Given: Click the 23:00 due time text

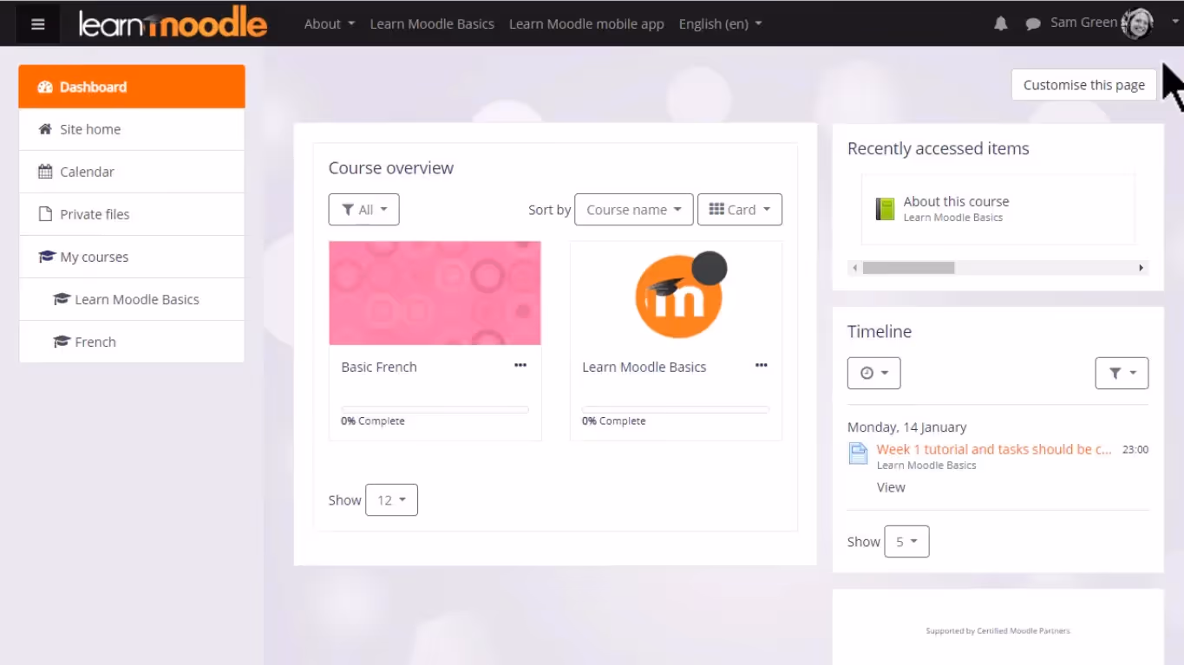Looking at the screenshot, I should click(x=1135, y=449).
